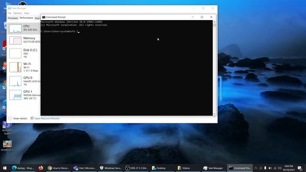Select the Microsoft Teams desktop shortcut
This screenshot has height=172, width=306.
7,128
